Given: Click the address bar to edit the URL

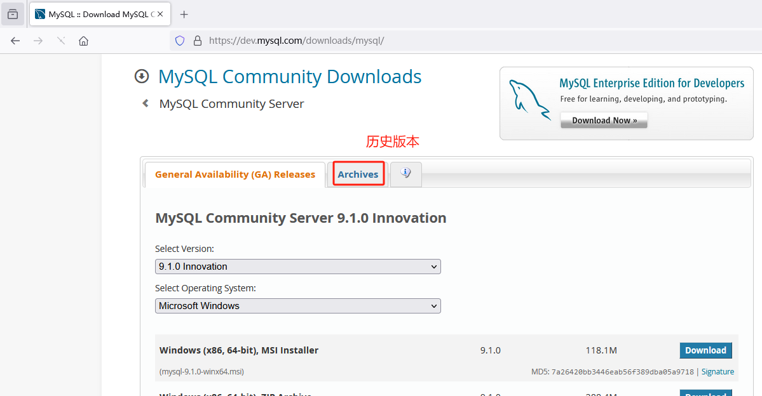Looking at the screenshot, I should click(x=381, y=40).
